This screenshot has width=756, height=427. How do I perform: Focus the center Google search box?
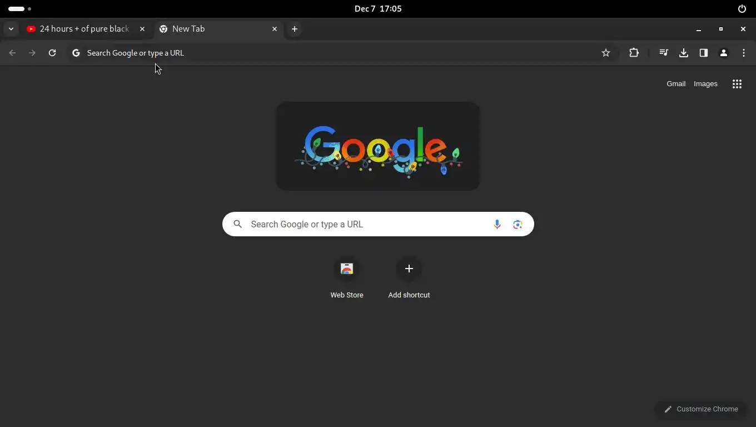378,224
